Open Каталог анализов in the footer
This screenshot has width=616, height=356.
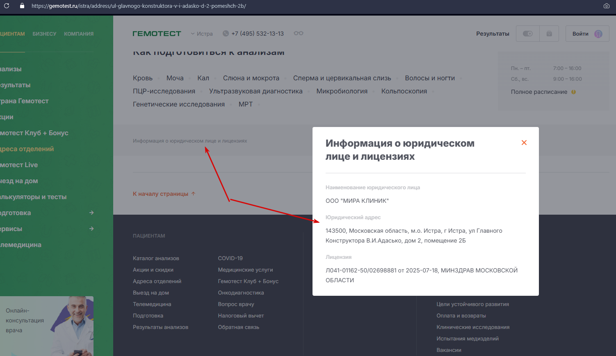pyautogui.click(x=156, y=258)
